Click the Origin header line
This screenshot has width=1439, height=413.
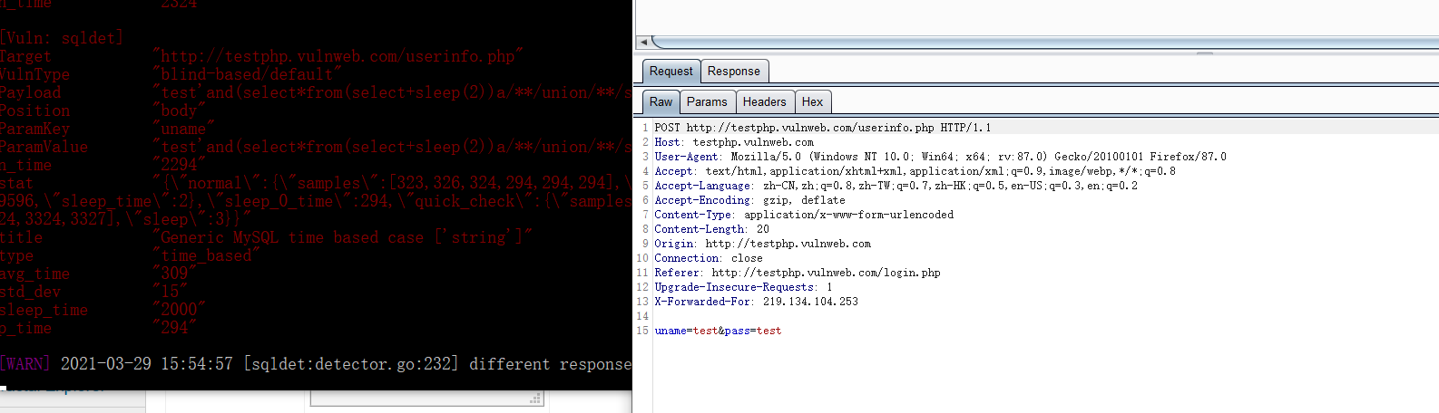point(762,244)
